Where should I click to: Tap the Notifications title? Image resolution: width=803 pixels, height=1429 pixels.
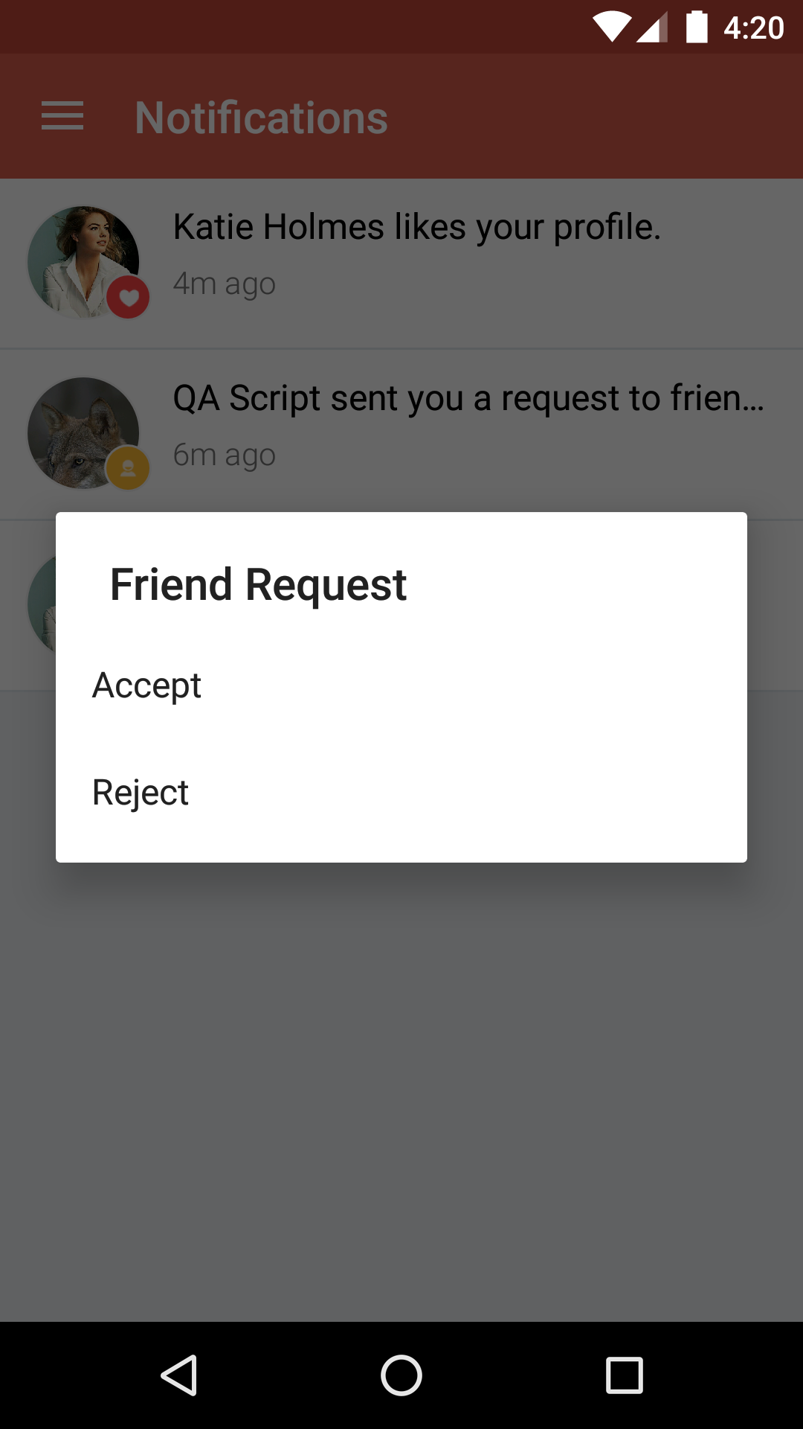[261, 118]
